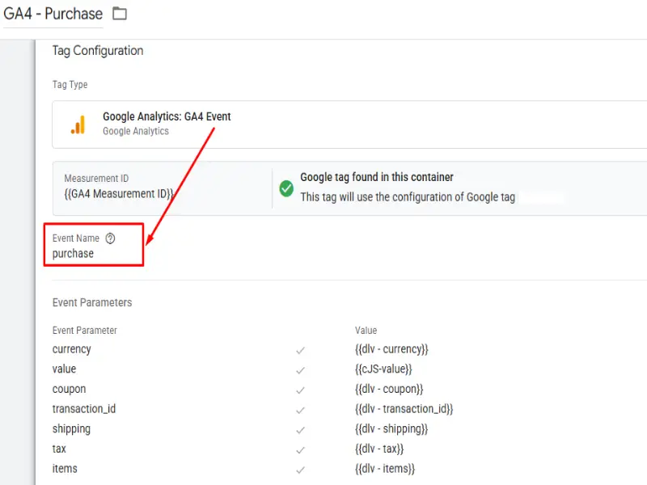Select the checkmark in the value row
The height and width of the screenshot is (485, 647).
[x=300, y=370]
